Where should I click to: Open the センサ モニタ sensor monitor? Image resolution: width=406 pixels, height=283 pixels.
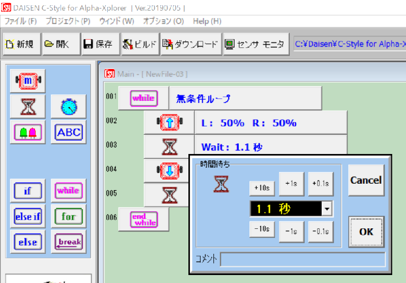[256, 44]
